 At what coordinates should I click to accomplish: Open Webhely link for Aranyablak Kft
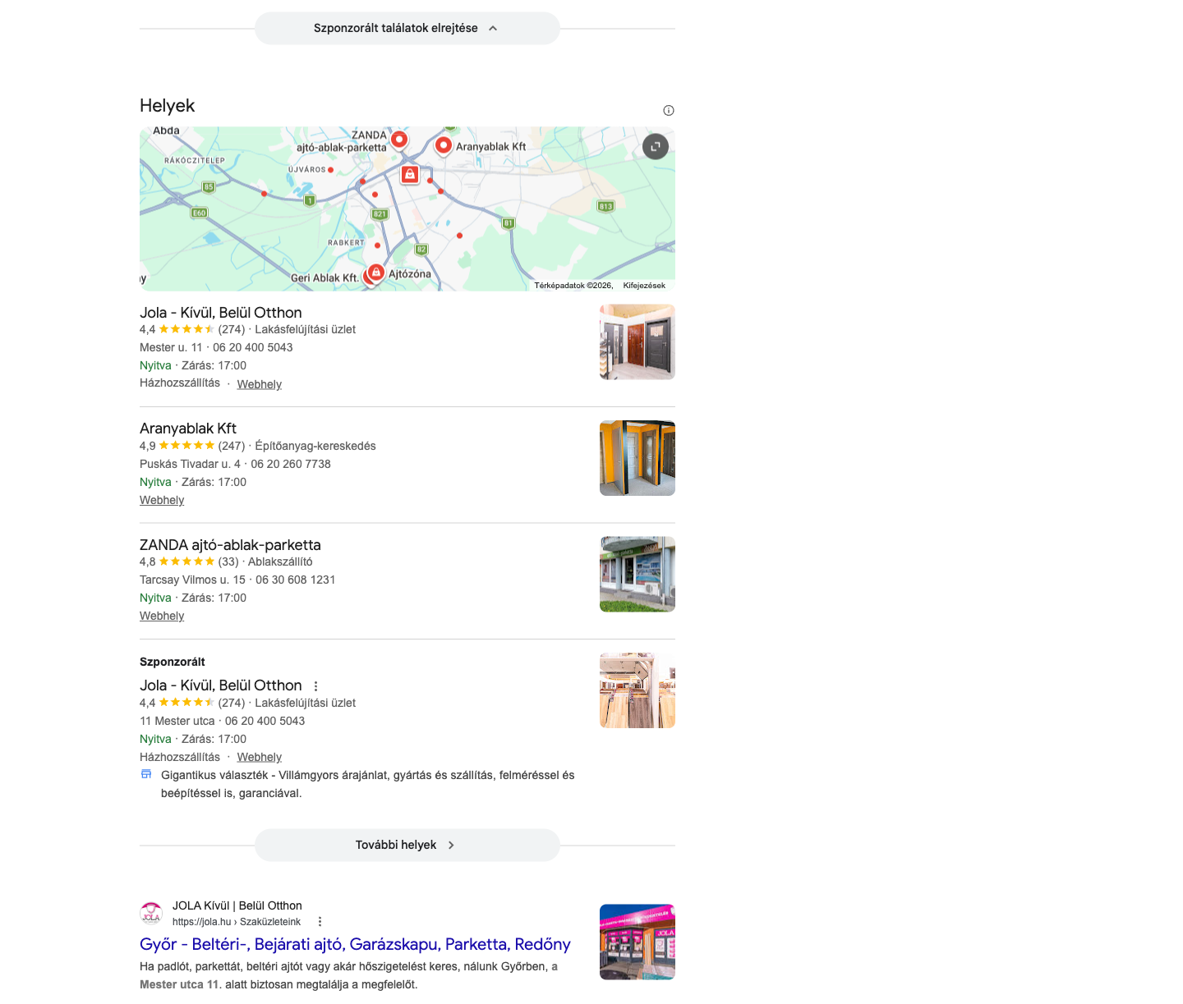click(x=162, y=500)
